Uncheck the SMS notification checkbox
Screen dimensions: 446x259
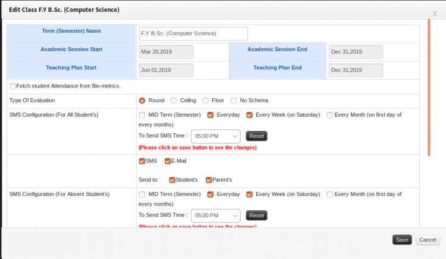[142, 161]
